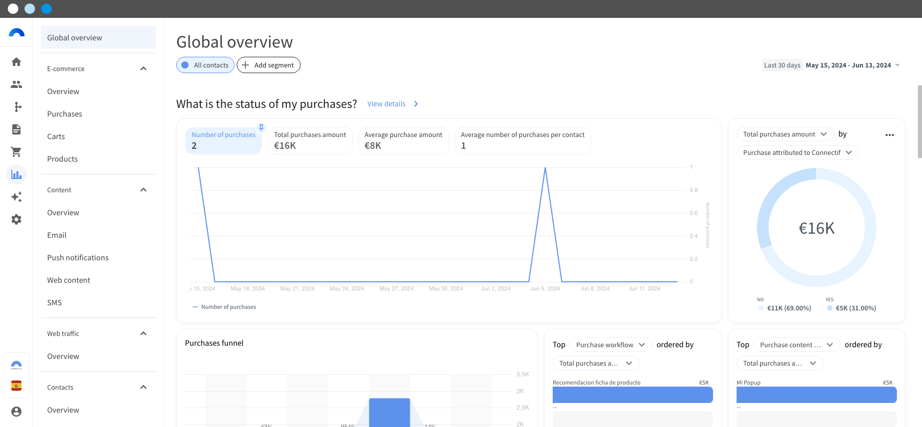Collapse the Contacts section
This screenshot has width=922, height=427.
tap(143, 387)
